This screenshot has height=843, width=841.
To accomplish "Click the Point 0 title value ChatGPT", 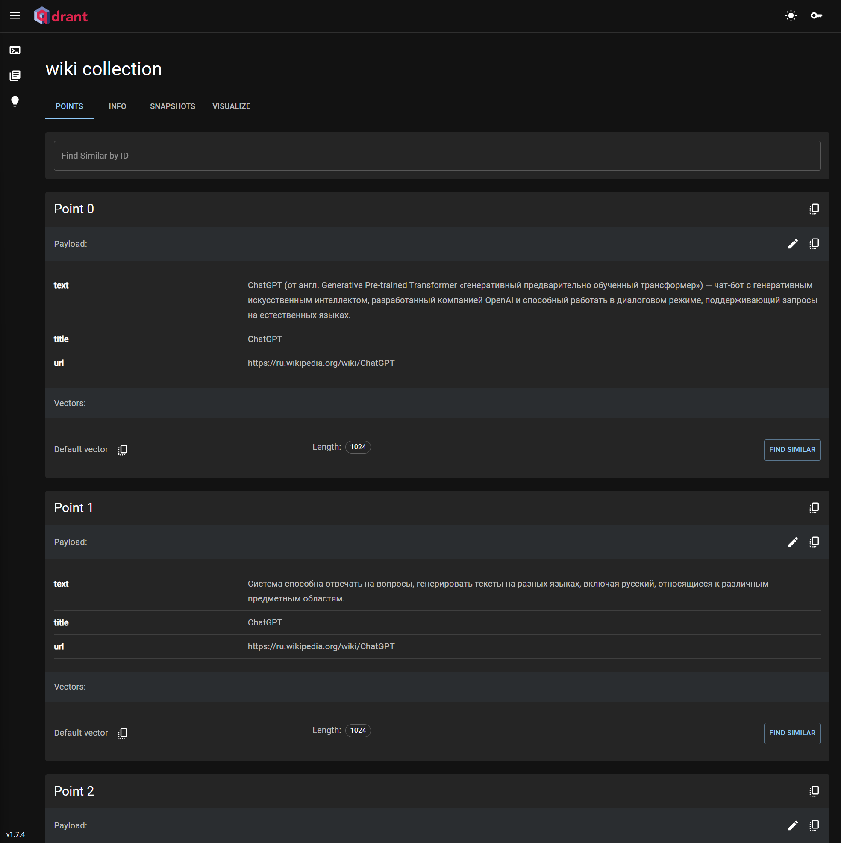I will (265, 339).
